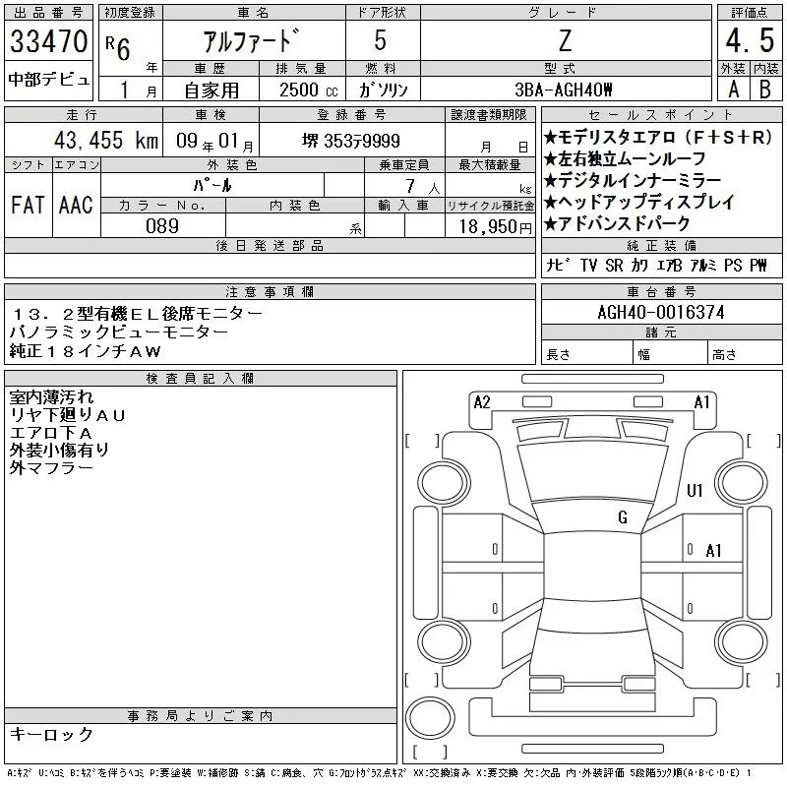The width and height of the screenshot is (787, 787).
Task: Click the ★左右独立ムーンルーフ sales point
Action: [625, 159]
